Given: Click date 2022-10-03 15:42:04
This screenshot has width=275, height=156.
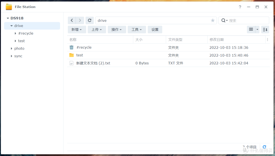Looking at the screenshot, I should tap(229, 63).
